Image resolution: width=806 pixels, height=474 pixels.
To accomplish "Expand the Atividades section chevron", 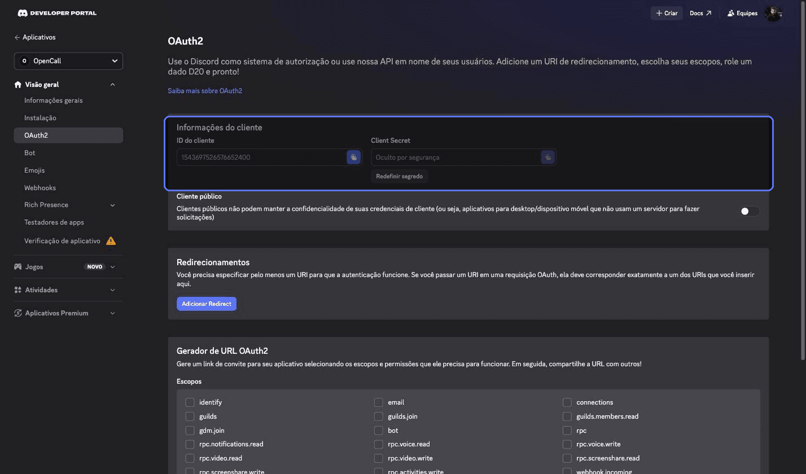I will click(x=112, y=290).
